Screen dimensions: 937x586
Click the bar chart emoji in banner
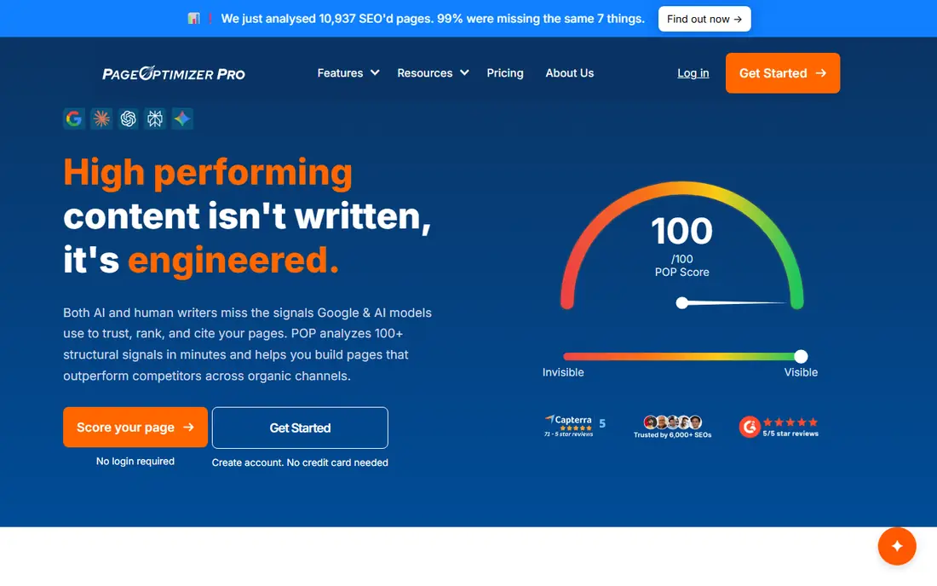[193, 19]
